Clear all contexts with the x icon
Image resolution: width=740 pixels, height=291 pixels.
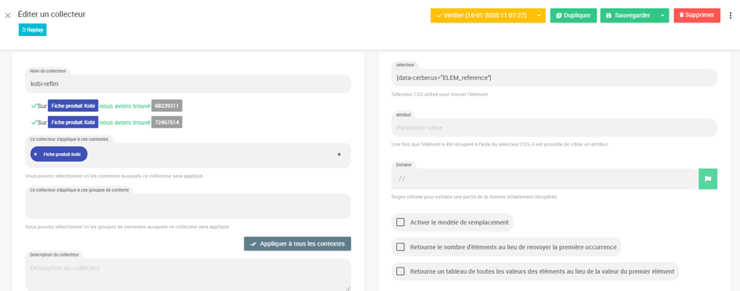(x=339, y=154)
